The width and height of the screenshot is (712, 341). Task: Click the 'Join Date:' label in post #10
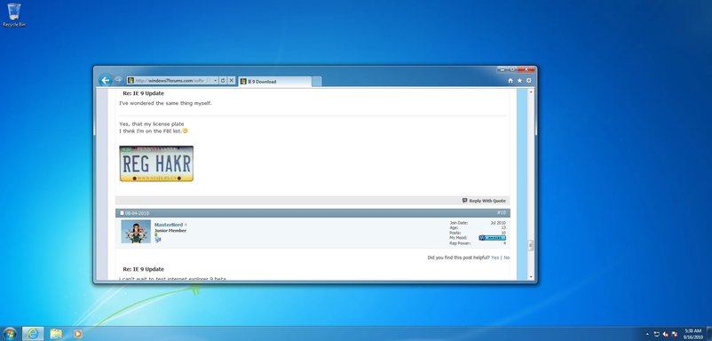pyautogui.click(x=459, y=223)
